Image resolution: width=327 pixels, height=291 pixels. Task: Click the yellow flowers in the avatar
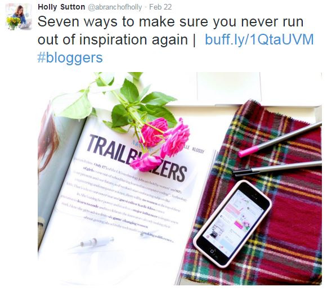(x=14, y=21)
